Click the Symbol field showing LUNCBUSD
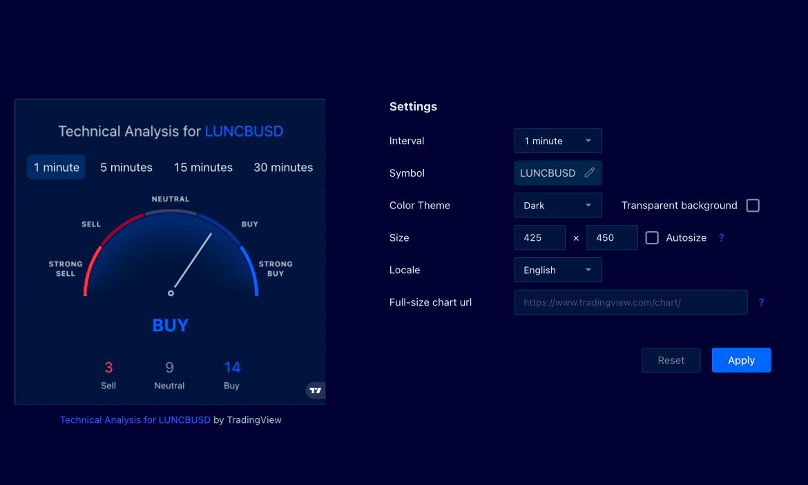 [x=558, y=173]
